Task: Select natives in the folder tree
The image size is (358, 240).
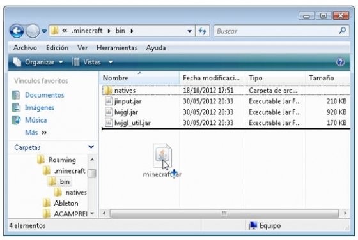Action: 76,193
